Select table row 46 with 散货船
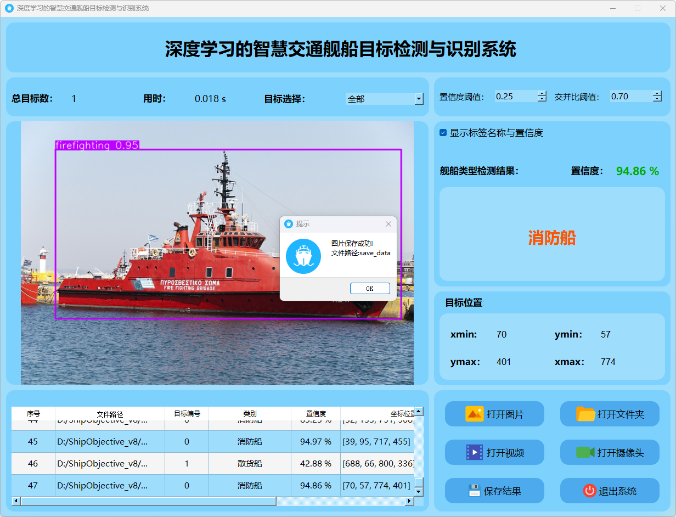The width and height of the screenshot is (676, 517). tap(250, 463)
